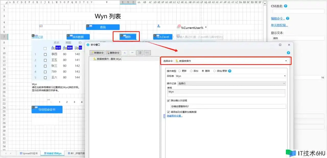Open the 选择命令 dropdown list

(x=286, y=61)
